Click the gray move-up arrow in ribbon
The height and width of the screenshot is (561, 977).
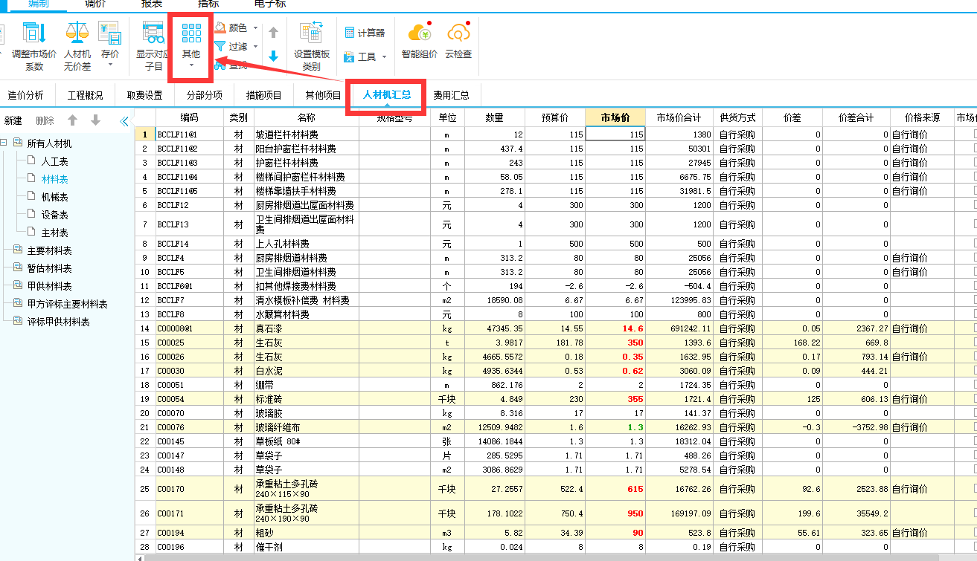pyautogui.click(x=273, y=33)
